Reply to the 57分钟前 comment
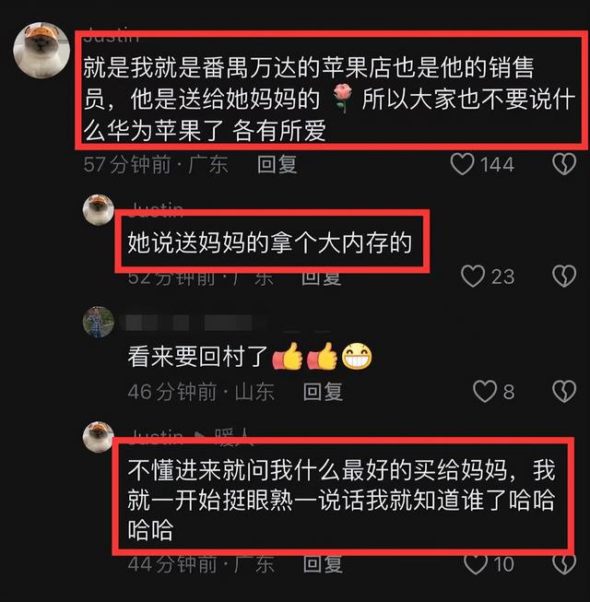 click(x=277, y=164)
